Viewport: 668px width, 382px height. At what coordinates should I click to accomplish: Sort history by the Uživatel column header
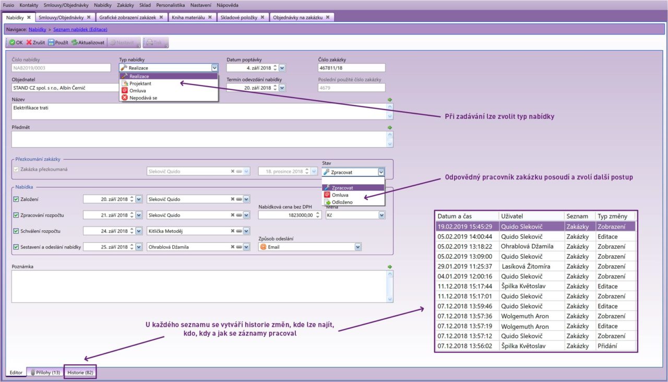point(531,216)
